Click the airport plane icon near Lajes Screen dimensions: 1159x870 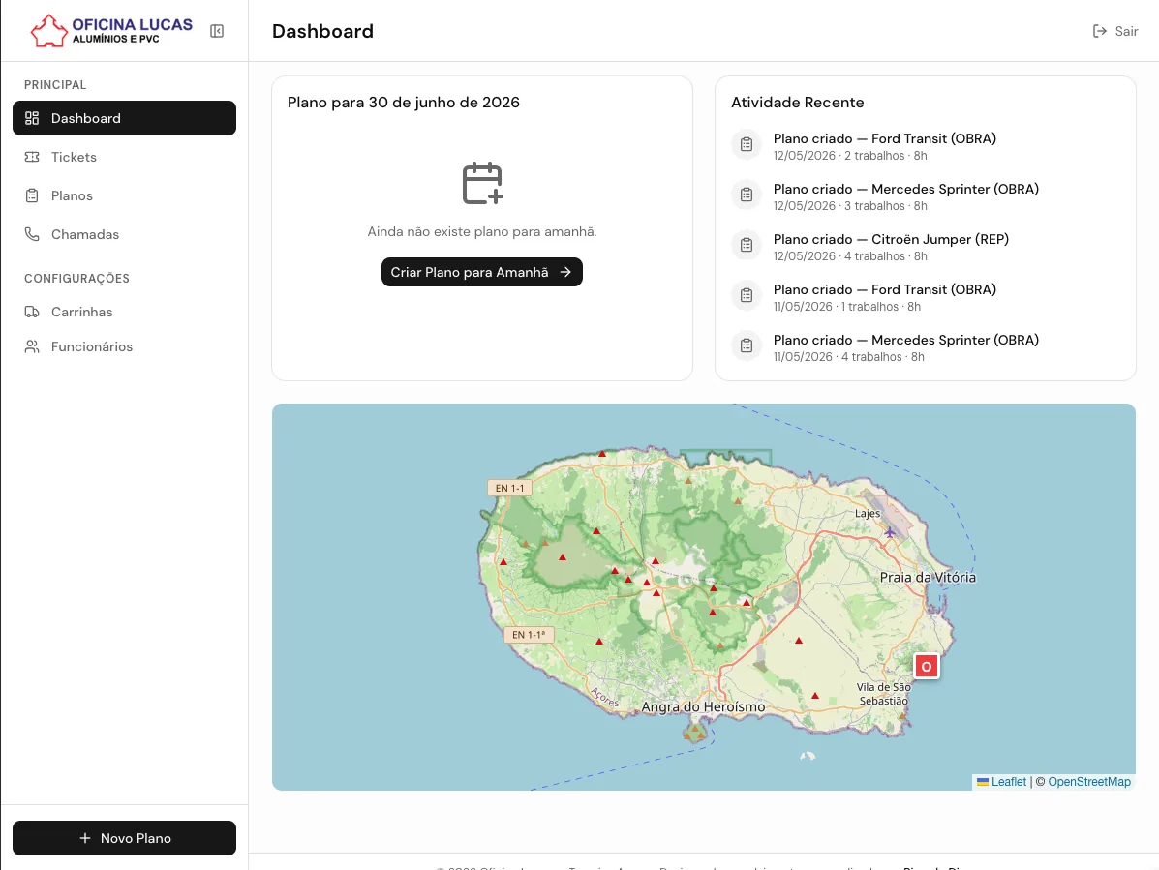tap(890, 531)
